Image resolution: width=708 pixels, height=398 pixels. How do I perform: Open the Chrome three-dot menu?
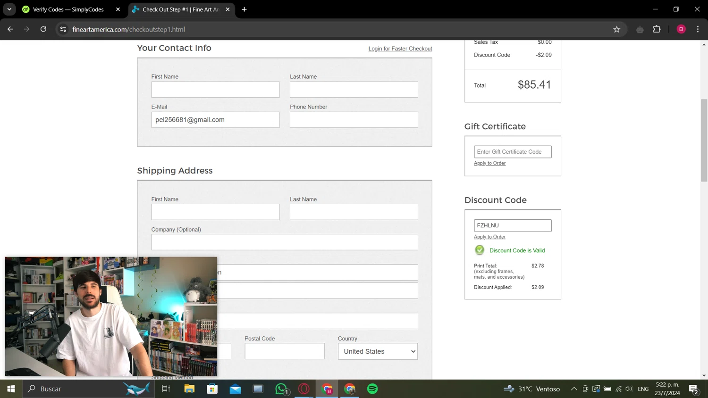698,29
